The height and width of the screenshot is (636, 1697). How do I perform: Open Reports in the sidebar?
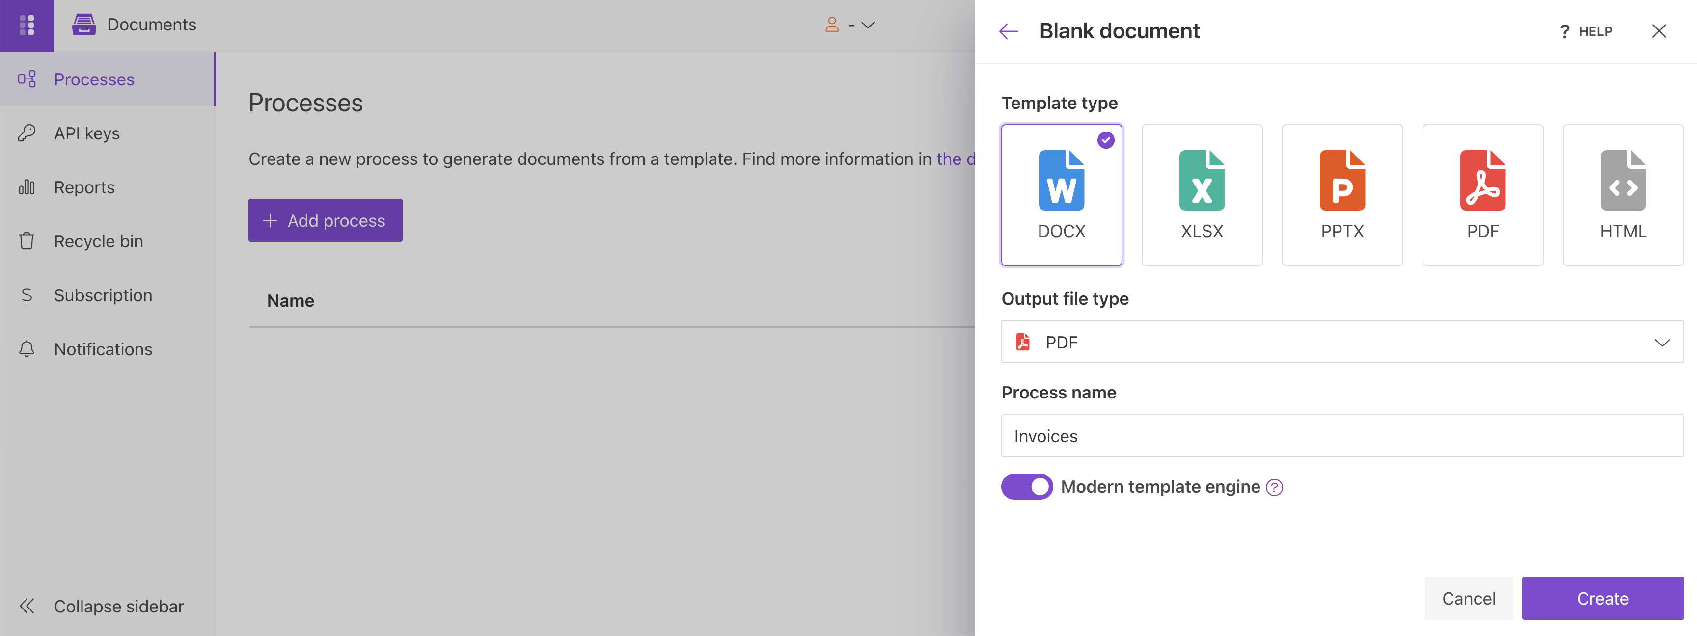click(x=108, y=187)
